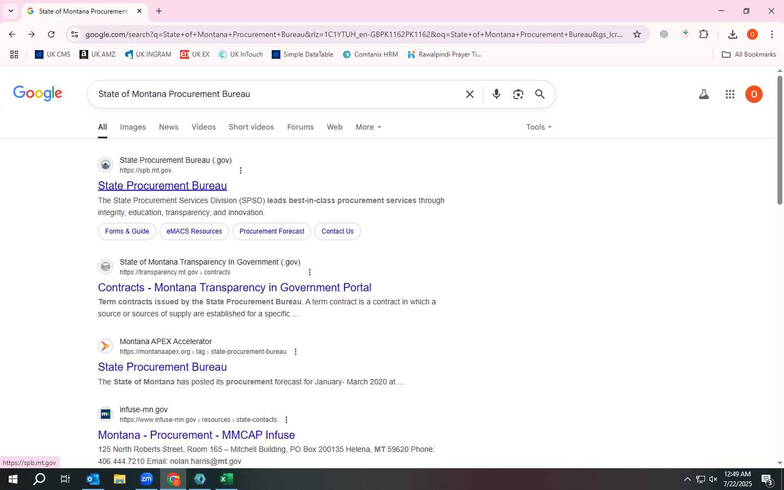Click the eMACS Resources sitelink
Screen dimensions: 784x490
194,231
